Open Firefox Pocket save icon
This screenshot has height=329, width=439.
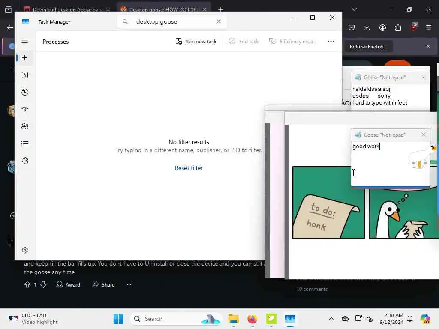[x=352, y=27]
